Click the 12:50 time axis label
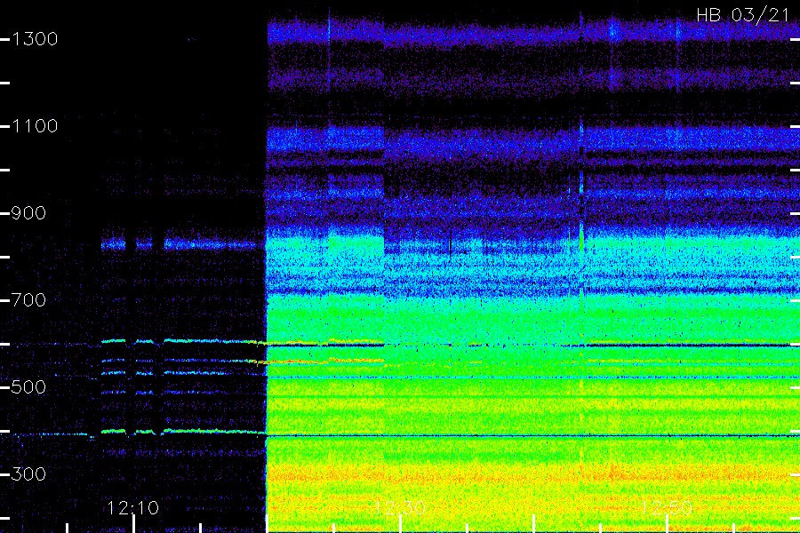The width and height of the screenshot is (800, 533). (x=666, y=508)
